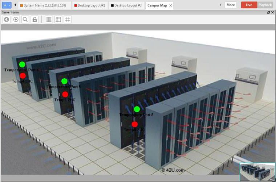This screenshot has height=182, width=276.
Task: Restore the Server Farm panel window
Action: pyautogui.click(x=268, y=12)
